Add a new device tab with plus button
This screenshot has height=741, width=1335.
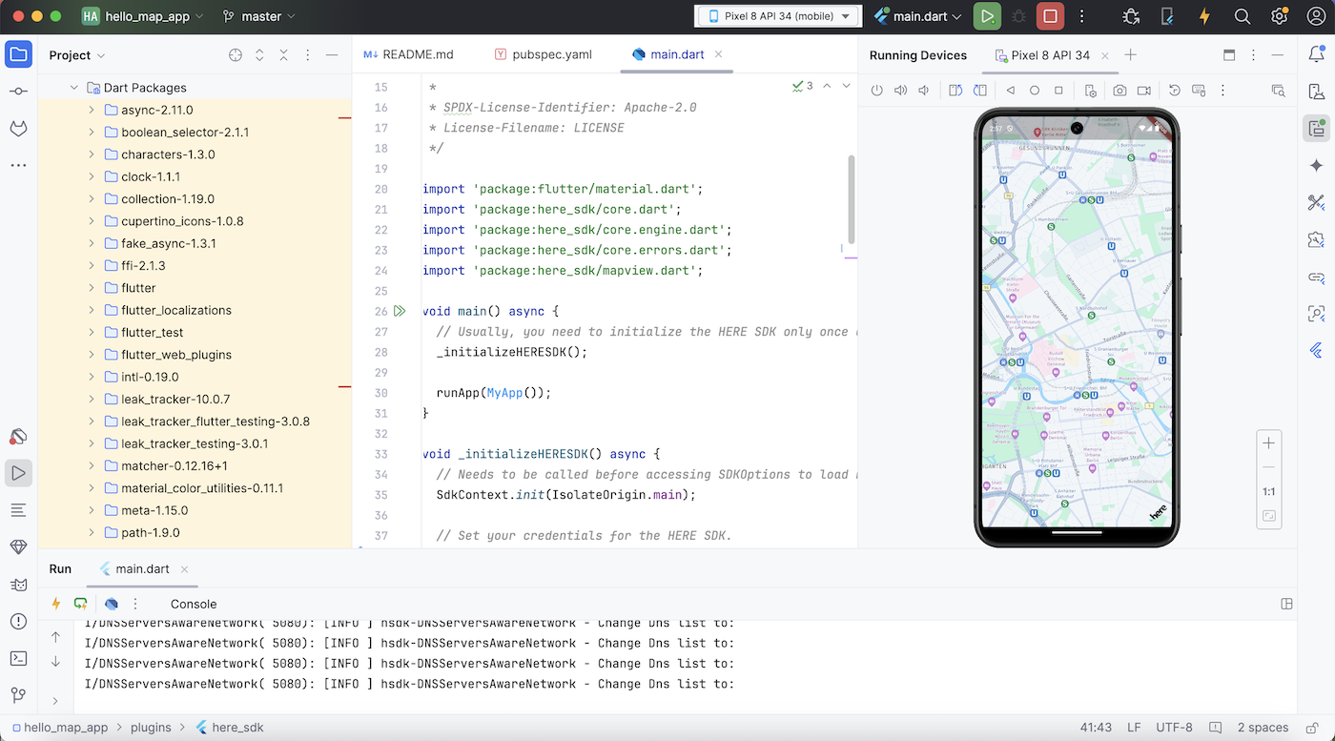pyautogui.click(x=1130, y=55)
